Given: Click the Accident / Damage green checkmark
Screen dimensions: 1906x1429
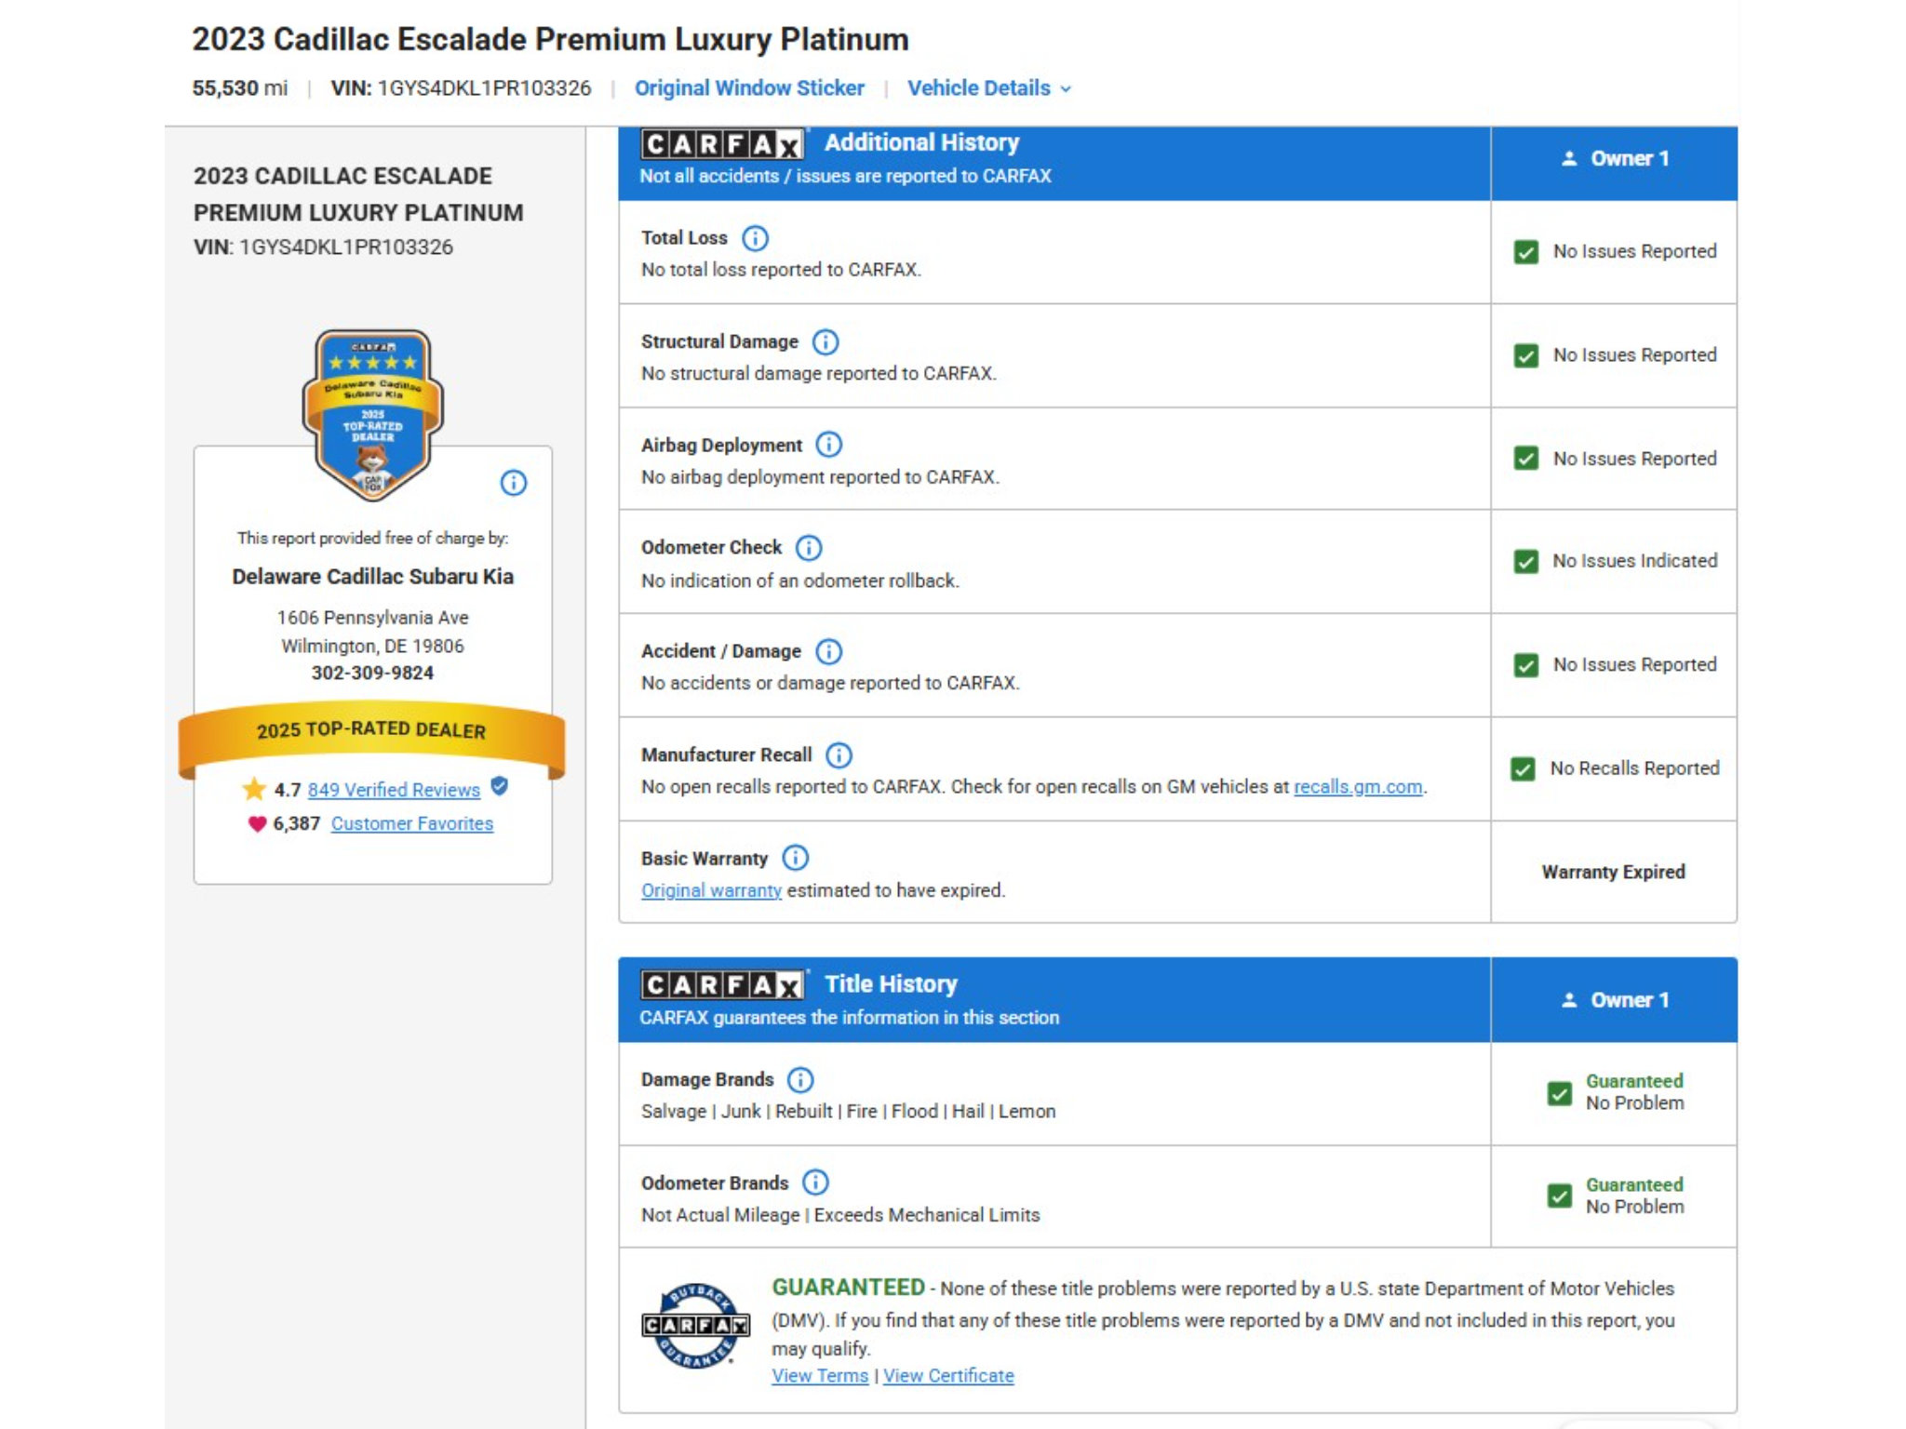Looking at the screenshot, I should pos(1526,665).
